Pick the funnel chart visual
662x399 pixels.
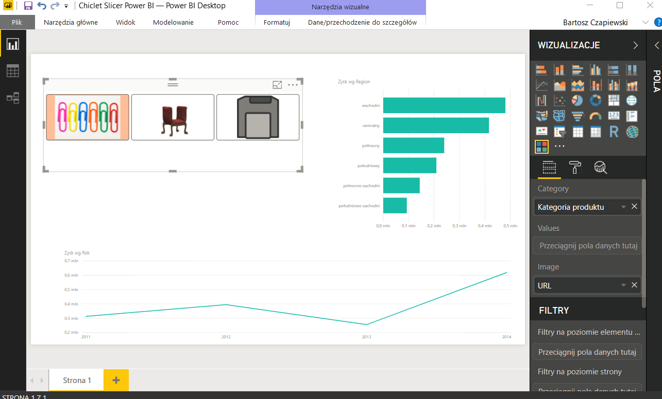(x=578, y=116)
